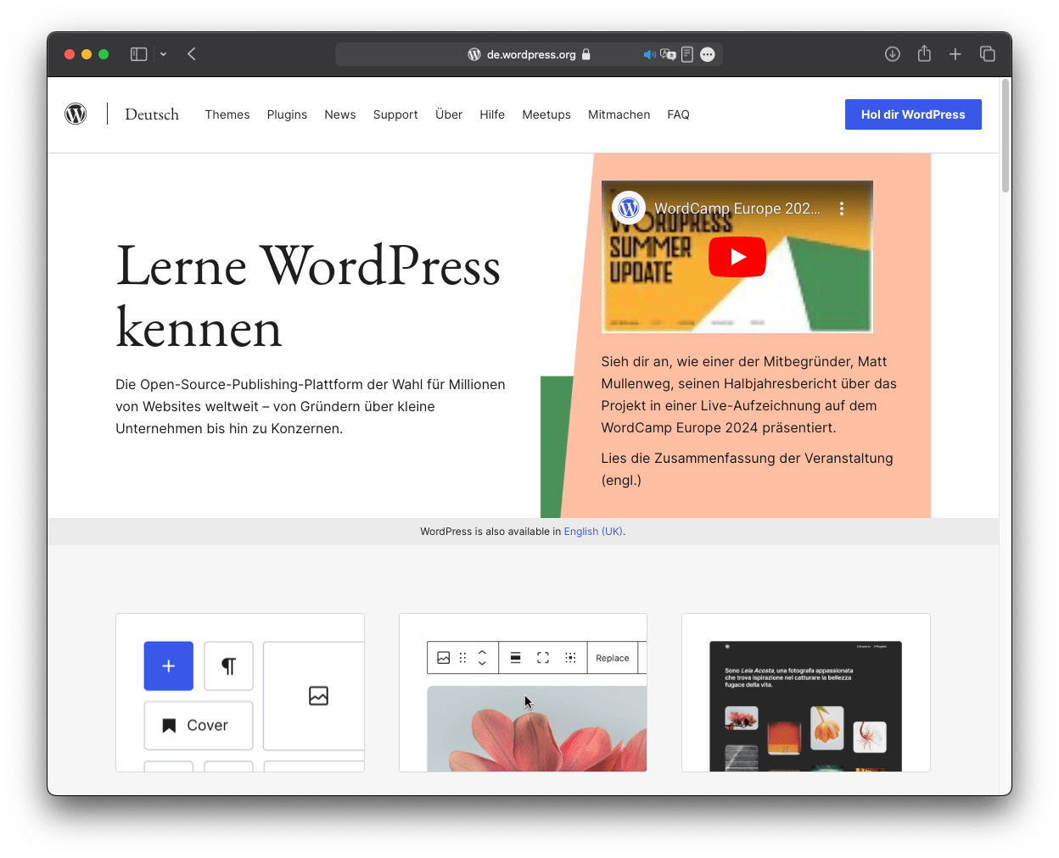Open the YouTube video three-dot menu
The width and height of the screenshot is (1059, 858).
[842, 207]
